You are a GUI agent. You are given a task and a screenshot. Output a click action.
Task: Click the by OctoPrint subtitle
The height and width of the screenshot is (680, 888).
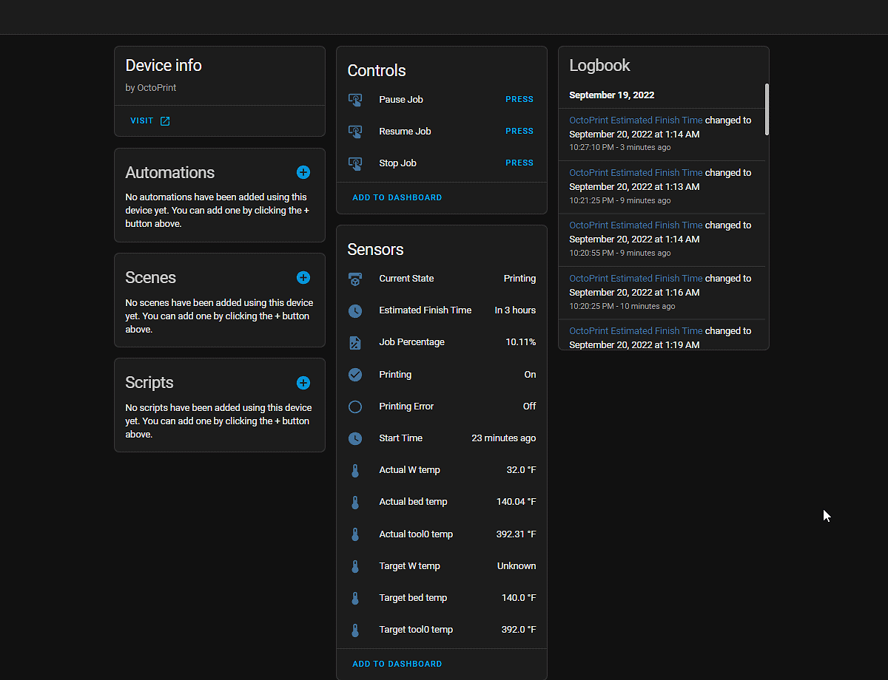(x=151, y=88)
